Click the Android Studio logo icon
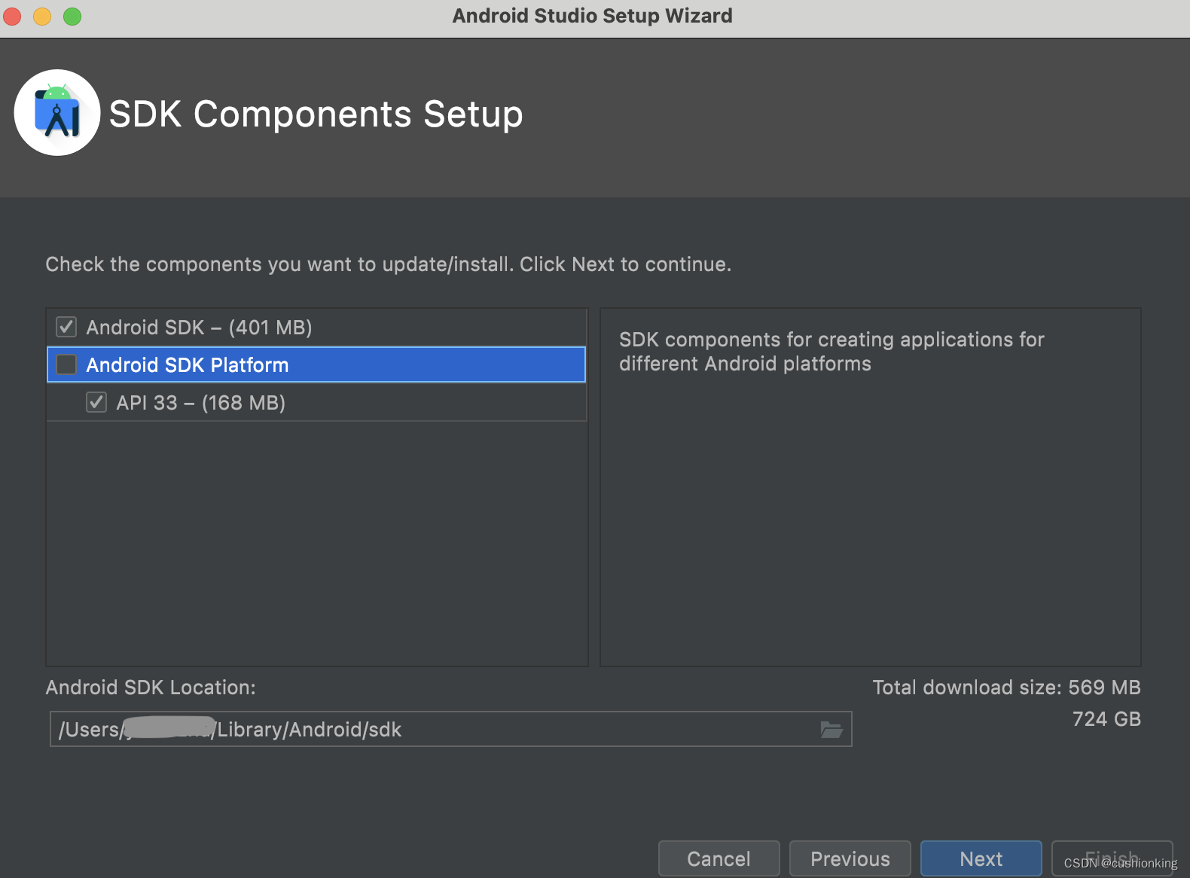This screenshot has height=878, width=1190. (x=57, y=113)
